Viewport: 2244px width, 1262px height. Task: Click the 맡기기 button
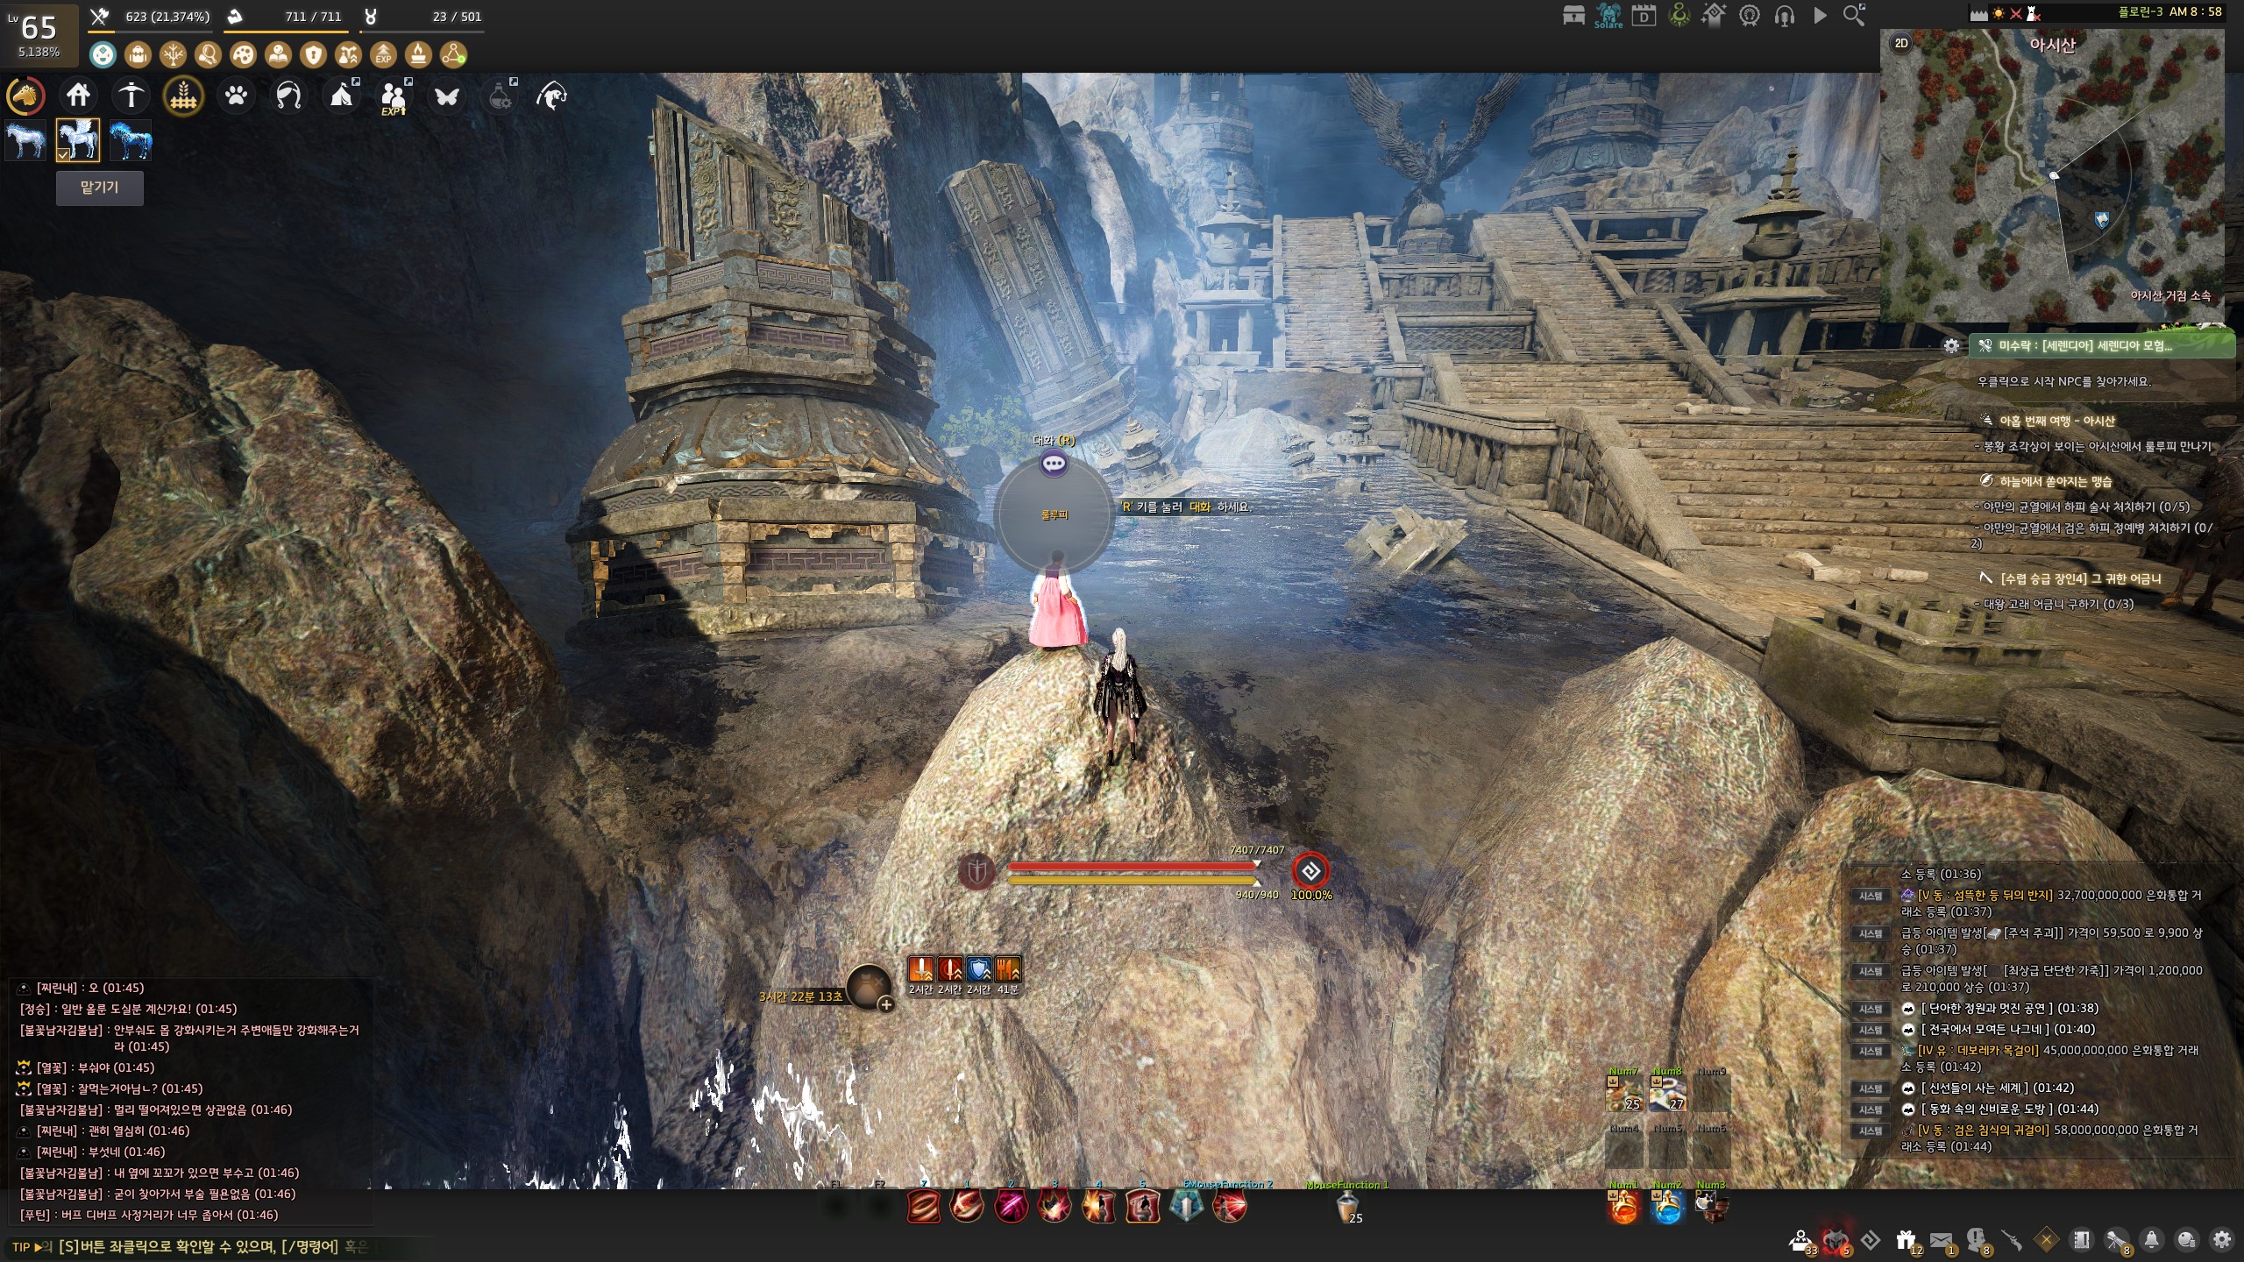point(99,188)
